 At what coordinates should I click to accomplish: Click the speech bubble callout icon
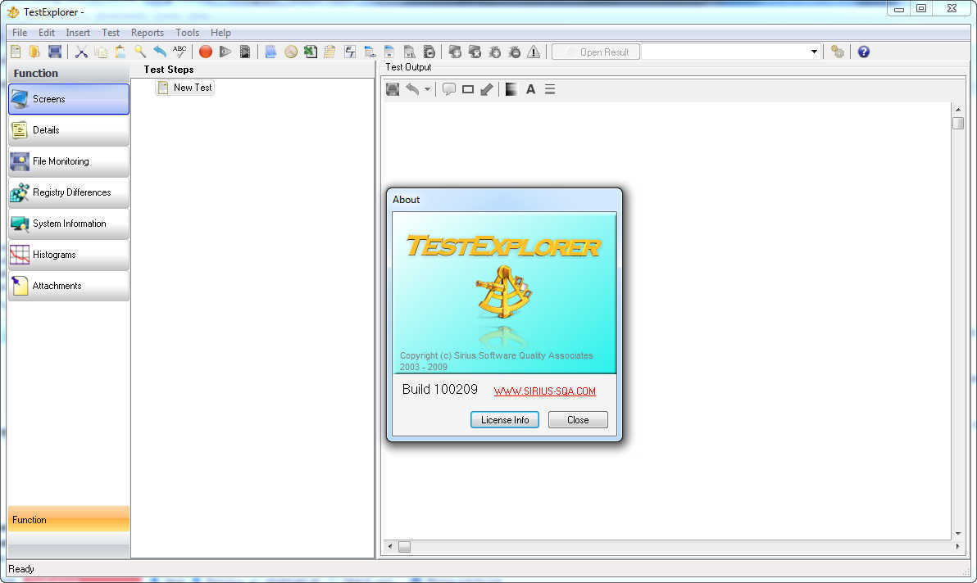coord(448,89)
